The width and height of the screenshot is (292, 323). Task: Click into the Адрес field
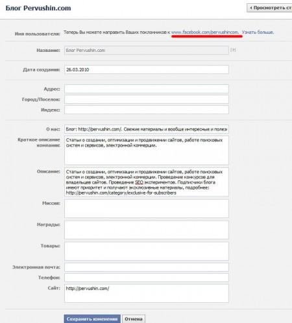(x=147, y=89)
